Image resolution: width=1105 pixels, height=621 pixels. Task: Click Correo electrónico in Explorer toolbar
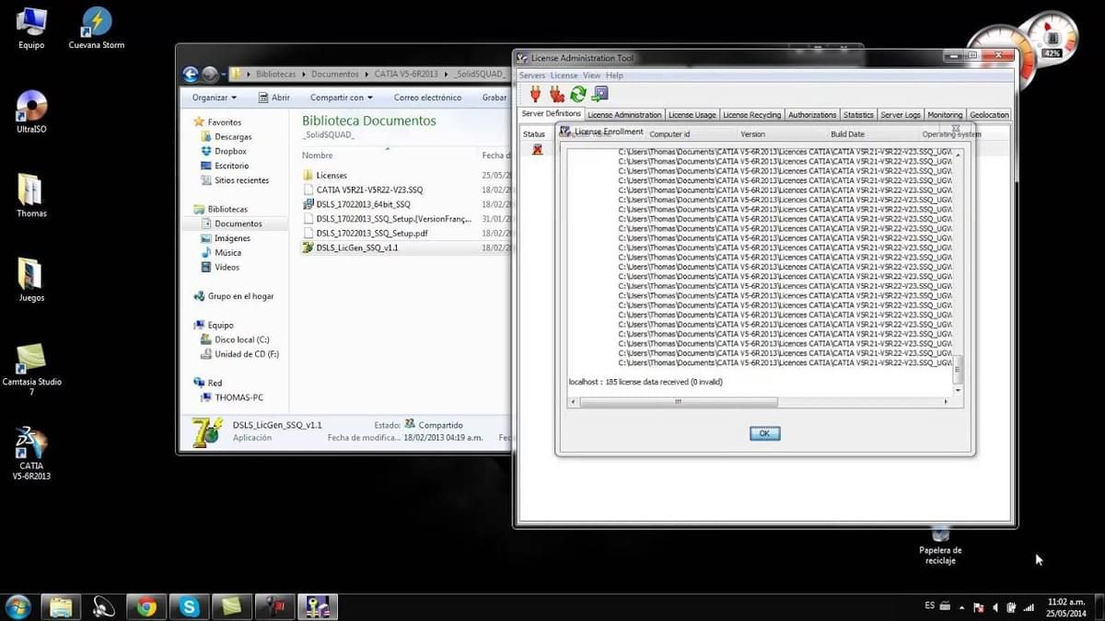pos(427,98)
